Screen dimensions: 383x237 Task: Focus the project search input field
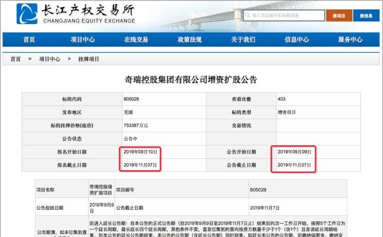click(284, 15)
